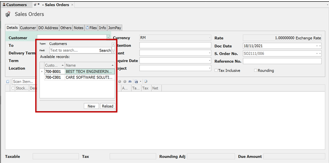Click the clipboard icon on the Files tab
This screenshot has height=163, width=329.
click(x=87, y=28)
